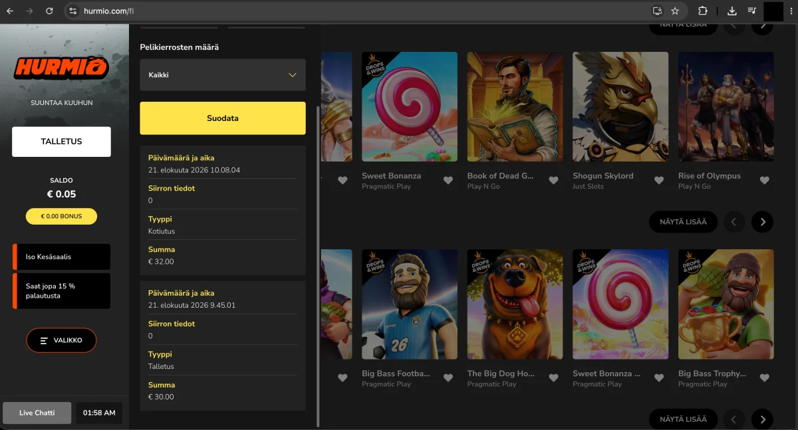Select transaction date 21. elokuuta 2026 9.45.01
798x430 pixels.
[192, 306]
